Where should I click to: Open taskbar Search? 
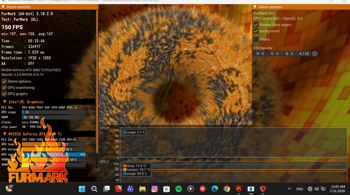pos(94,189)
